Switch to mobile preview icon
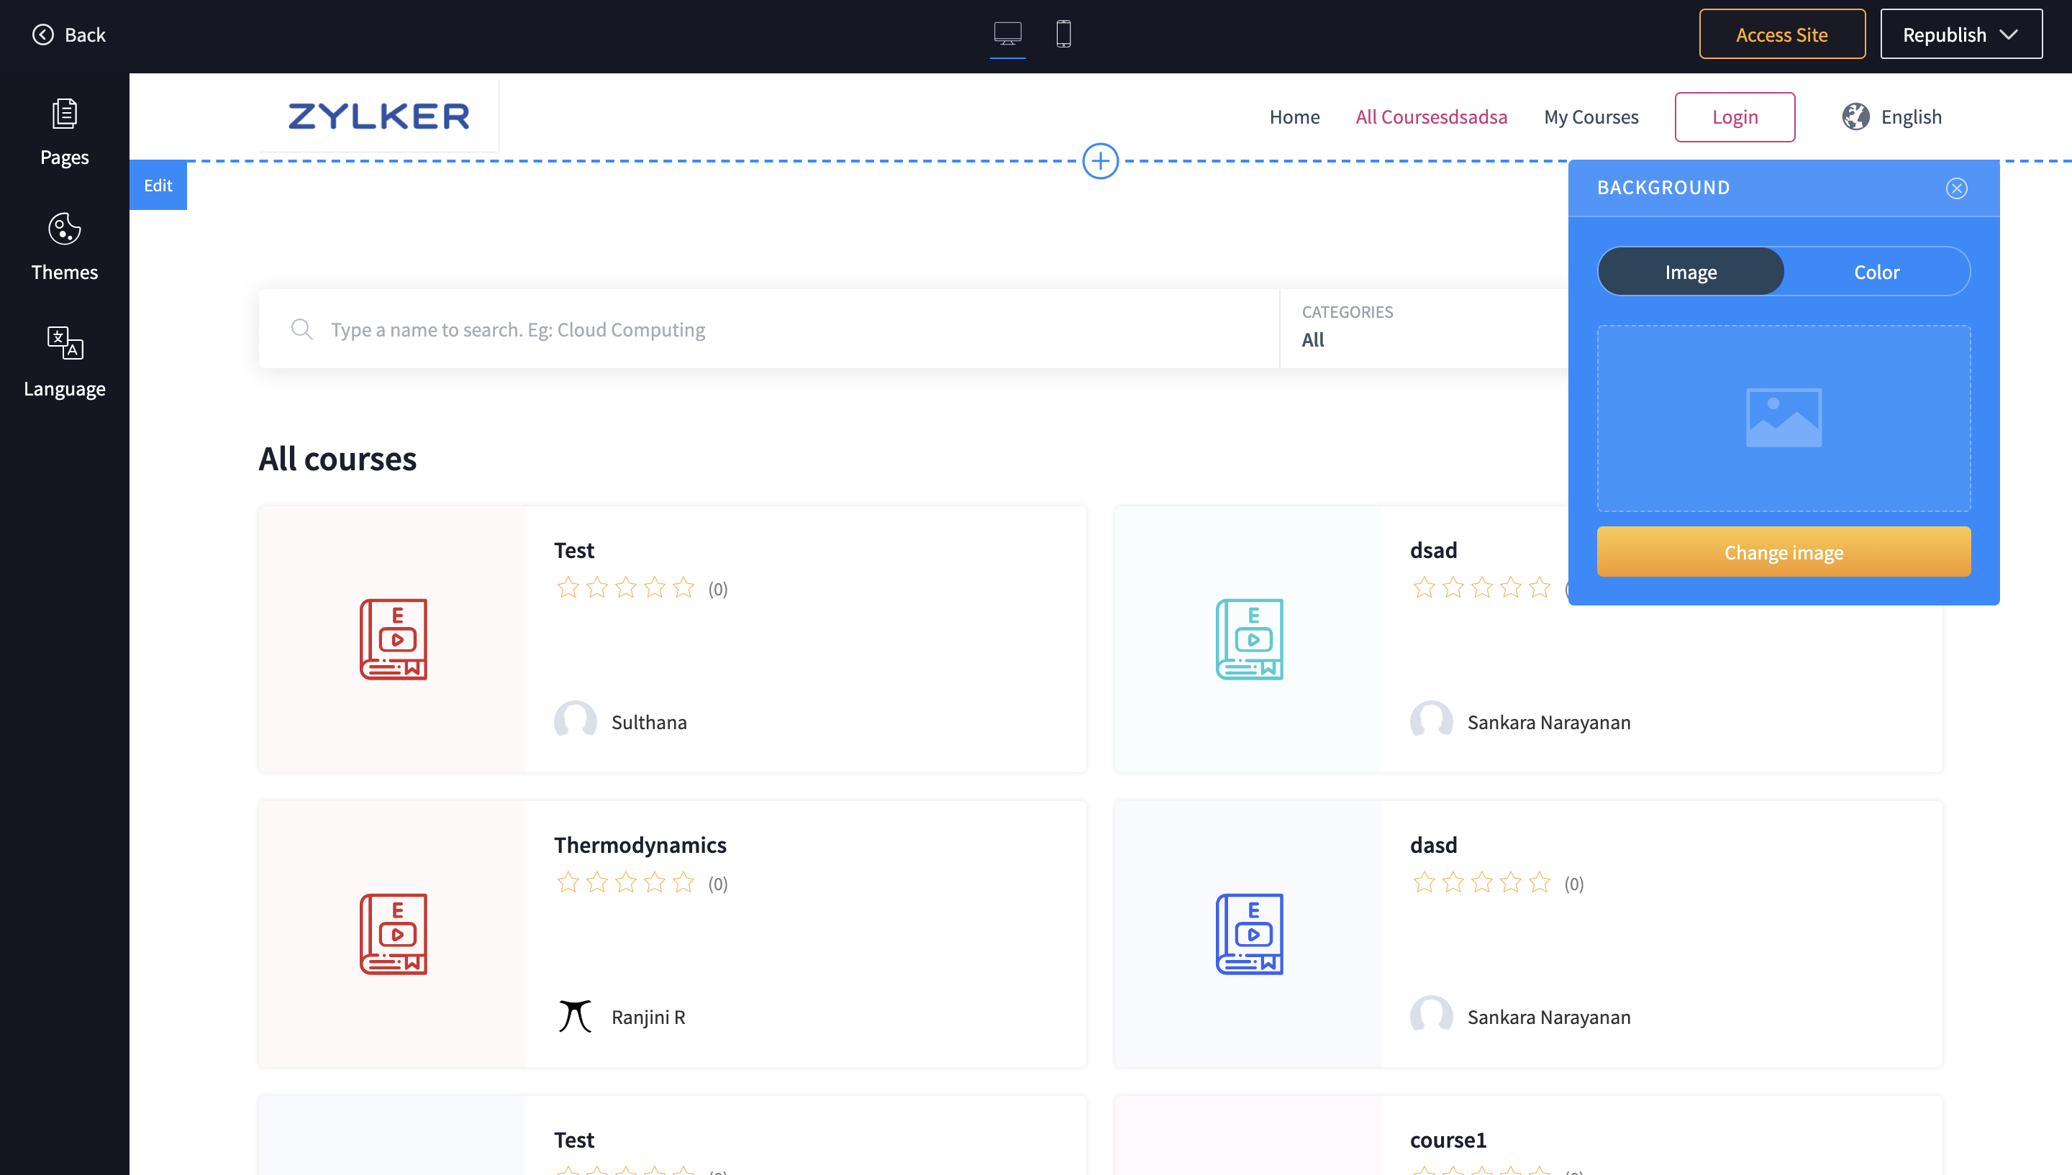 [x=1063, y=34]
